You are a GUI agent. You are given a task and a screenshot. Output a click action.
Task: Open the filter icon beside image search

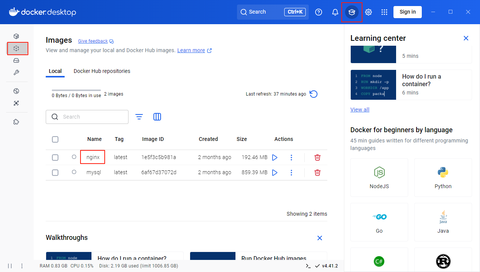139,117
